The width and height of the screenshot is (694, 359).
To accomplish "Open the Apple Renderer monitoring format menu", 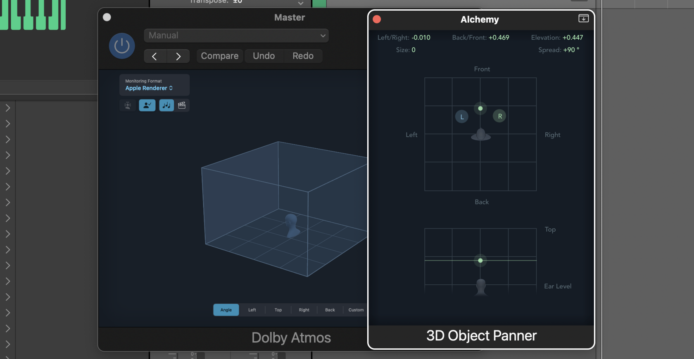I will [149, 88].
